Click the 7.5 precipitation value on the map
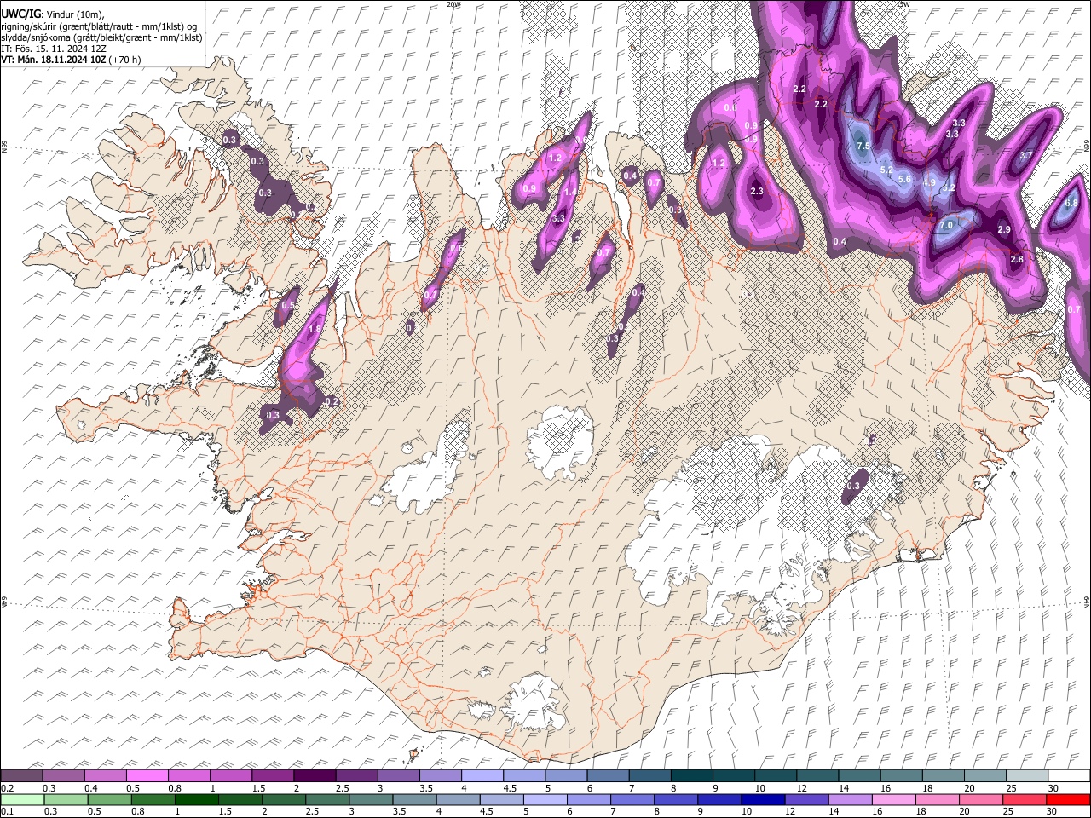This screenshot has width=1091, height=818. pos(863,146)
